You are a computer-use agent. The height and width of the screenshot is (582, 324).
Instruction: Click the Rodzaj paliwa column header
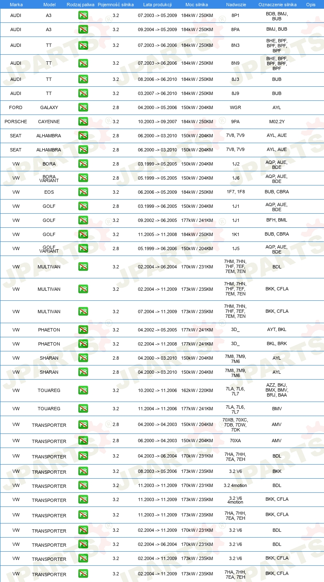(80, 5)
